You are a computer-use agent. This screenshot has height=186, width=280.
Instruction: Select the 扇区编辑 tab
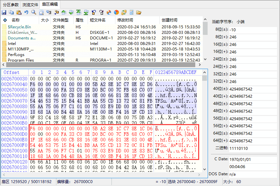point(50,4)
